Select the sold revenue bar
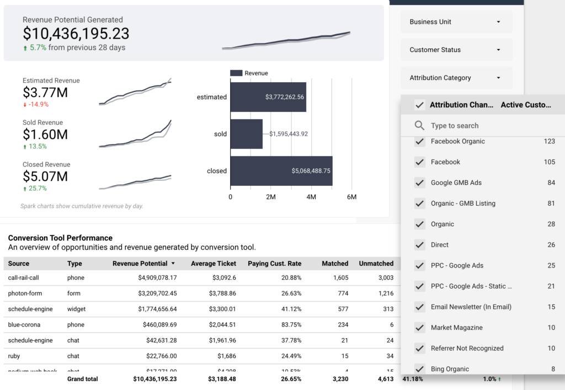565x390 pixels. (x=247, y=134)
